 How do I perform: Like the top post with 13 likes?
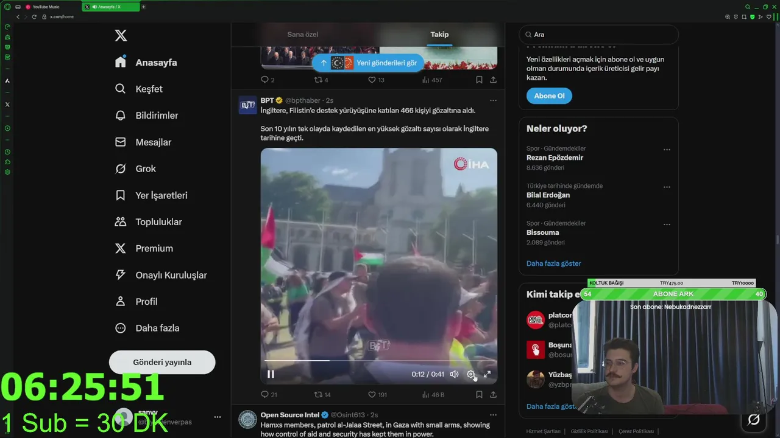(376, 80)
